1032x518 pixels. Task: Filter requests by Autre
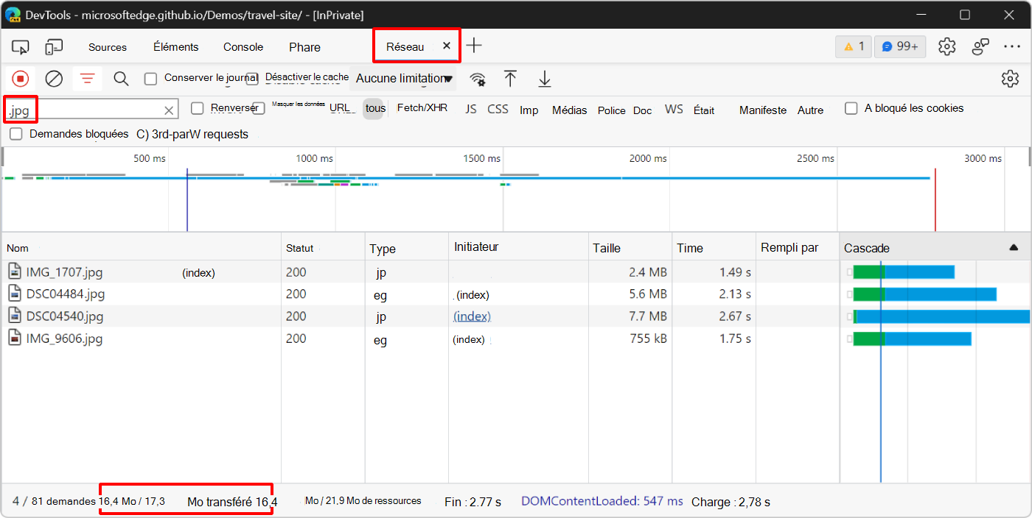pos(810,110)
